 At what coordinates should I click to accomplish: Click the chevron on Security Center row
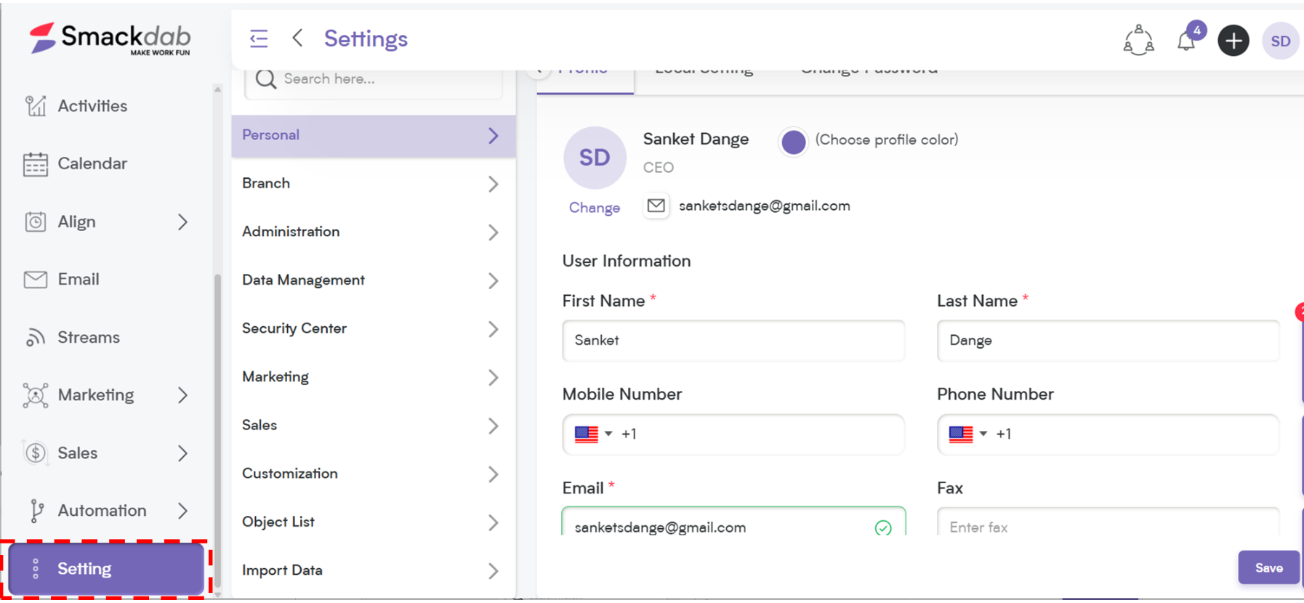coord(493,329)
